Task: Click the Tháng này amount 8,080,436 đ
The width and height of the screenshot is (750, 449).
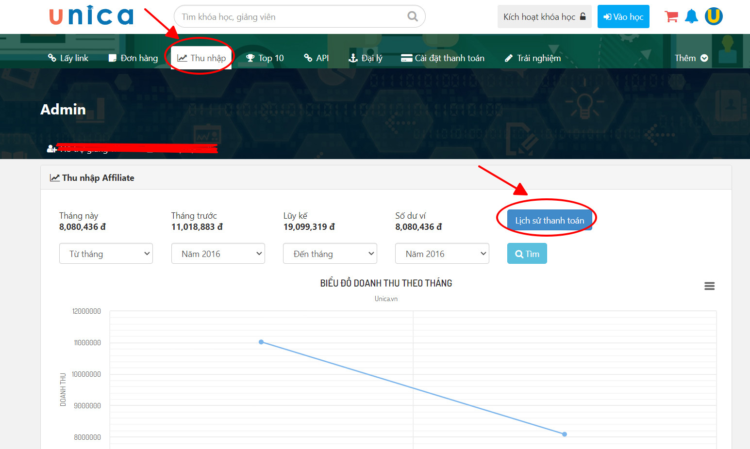Action: (83, 227)
